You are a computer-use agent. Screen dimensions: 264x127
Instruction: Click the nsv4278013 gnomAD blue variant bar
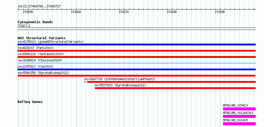tap(136, 45)
